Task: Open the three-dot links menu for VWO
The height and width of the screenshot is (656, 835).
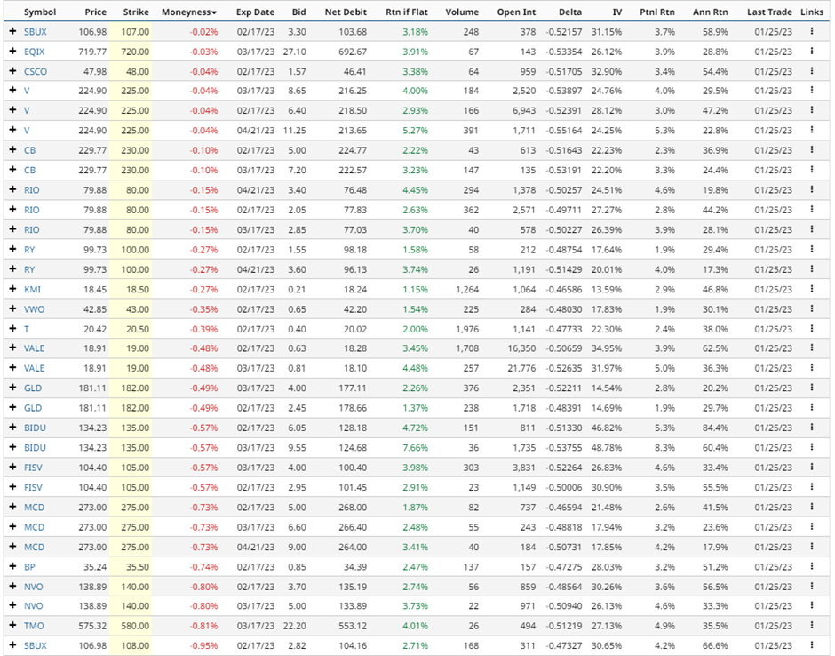Action: pyautogui.click(x=812, y=308)
